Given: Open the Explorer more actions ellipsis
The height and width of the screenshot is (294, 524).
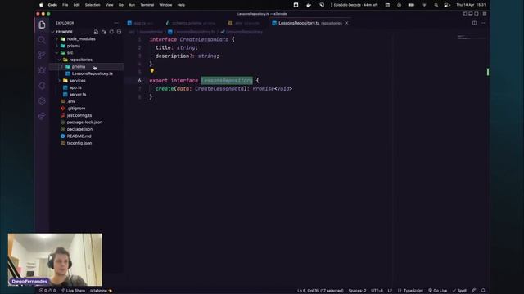Looking at the screenshot, I should [x=116, y=23].
